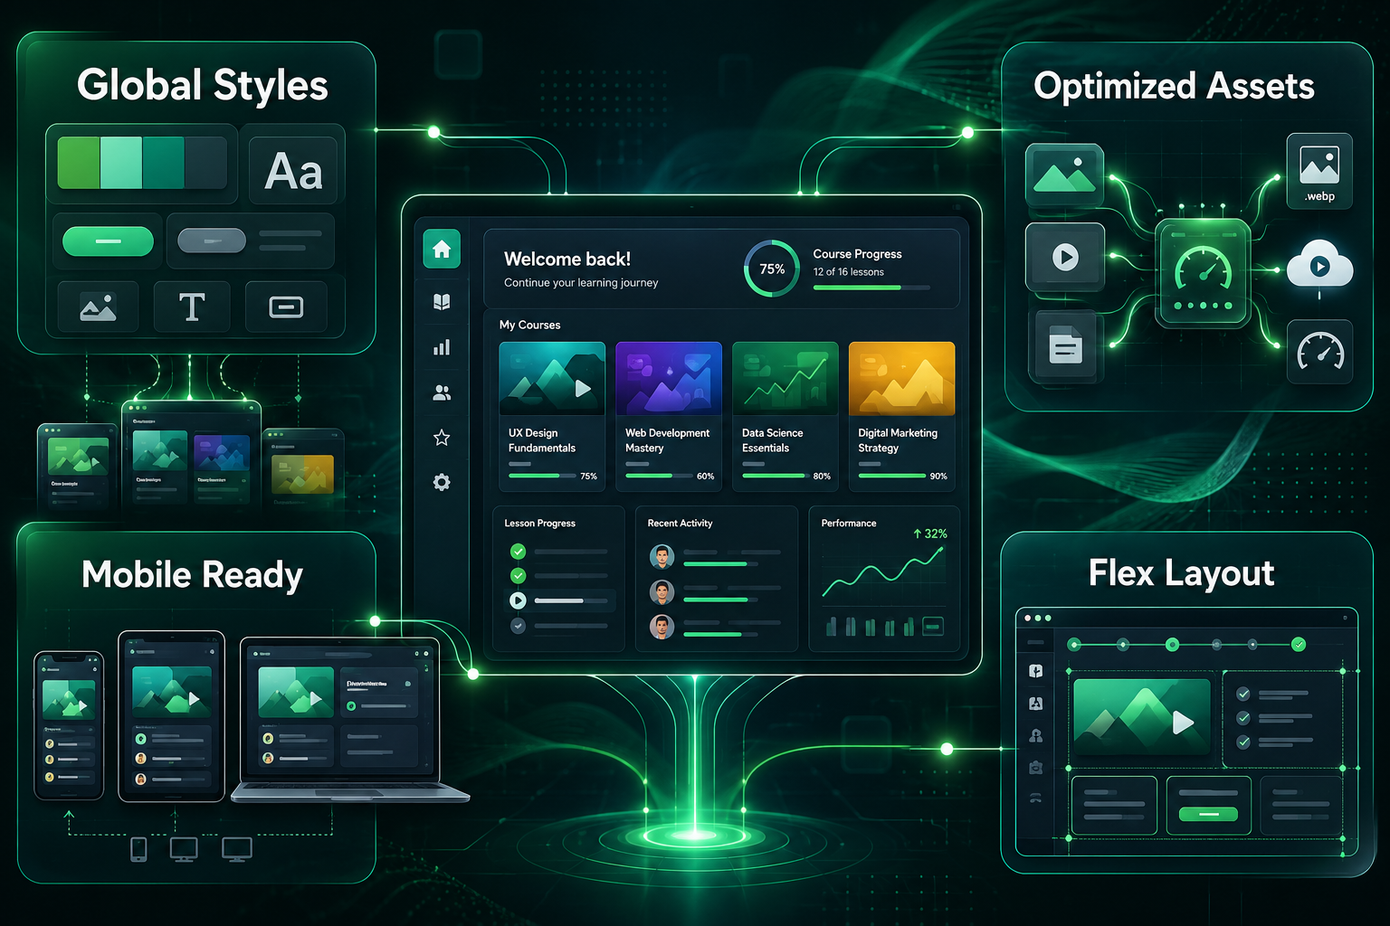The height and width of the screenshot is (926, 1390).
Task: Click the "Welcome back!" heading
Action: (567, 260)
